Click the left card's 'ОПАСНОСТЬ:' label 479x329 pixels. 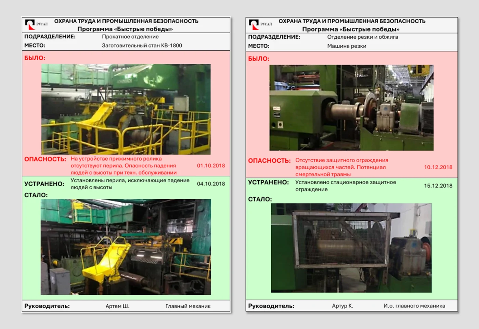pos(45,159)
